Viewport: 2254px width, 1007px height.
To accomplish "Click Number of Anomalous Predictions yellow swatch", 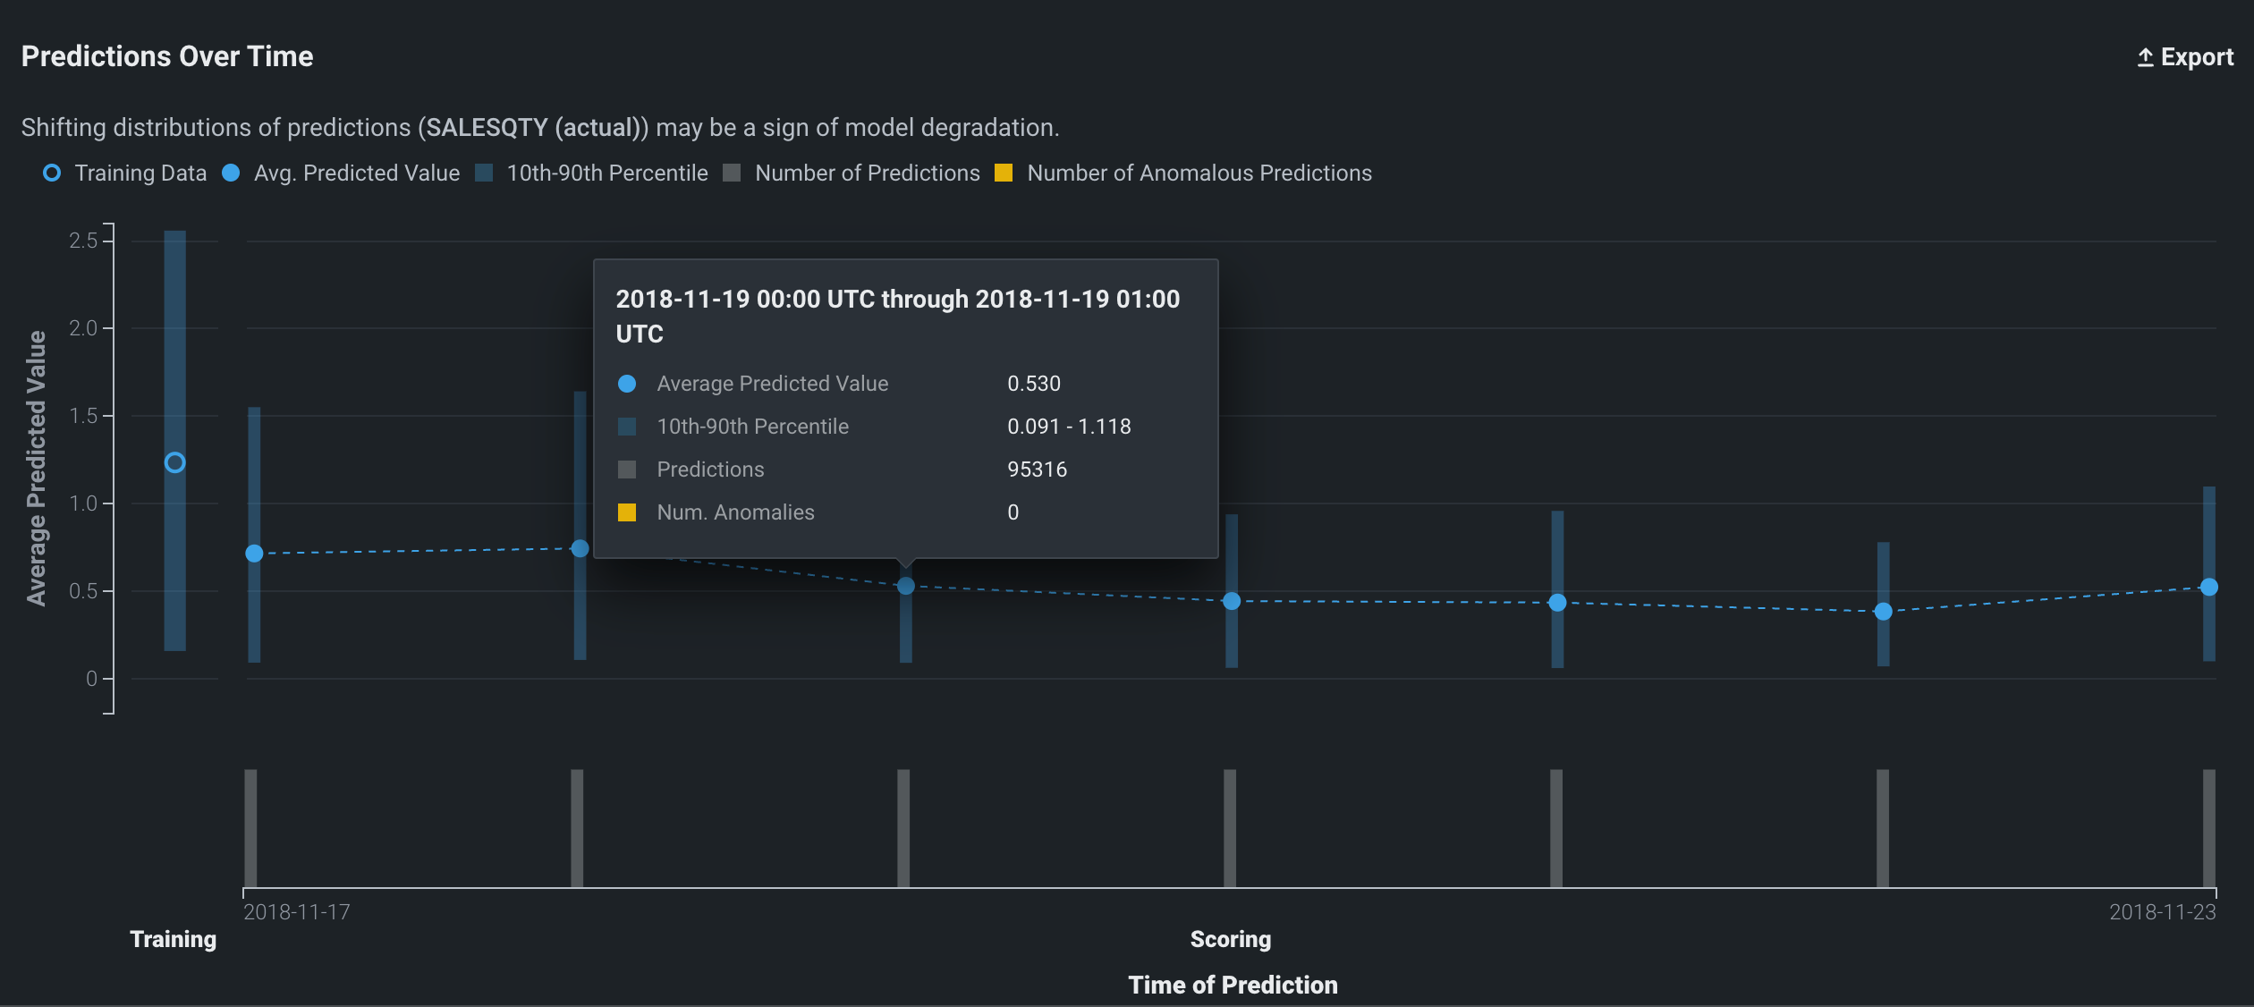I will click(x=1004, y=173).
